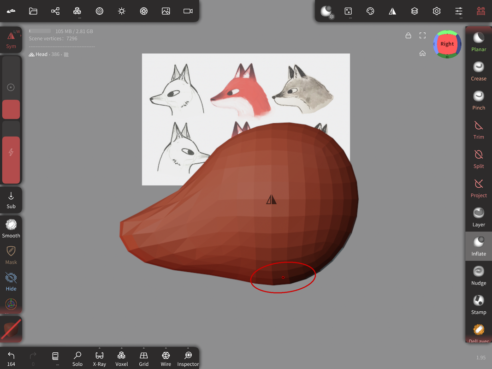Activate the Smooth tool

coord(11,228)
